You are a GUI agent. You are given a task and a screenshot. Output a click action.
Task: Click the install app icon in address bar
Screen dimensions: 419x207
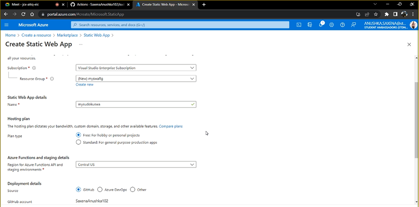358,14
